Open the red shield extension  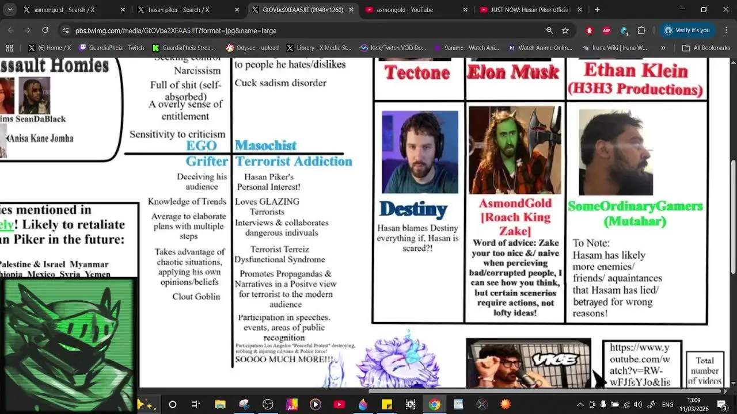589,30
